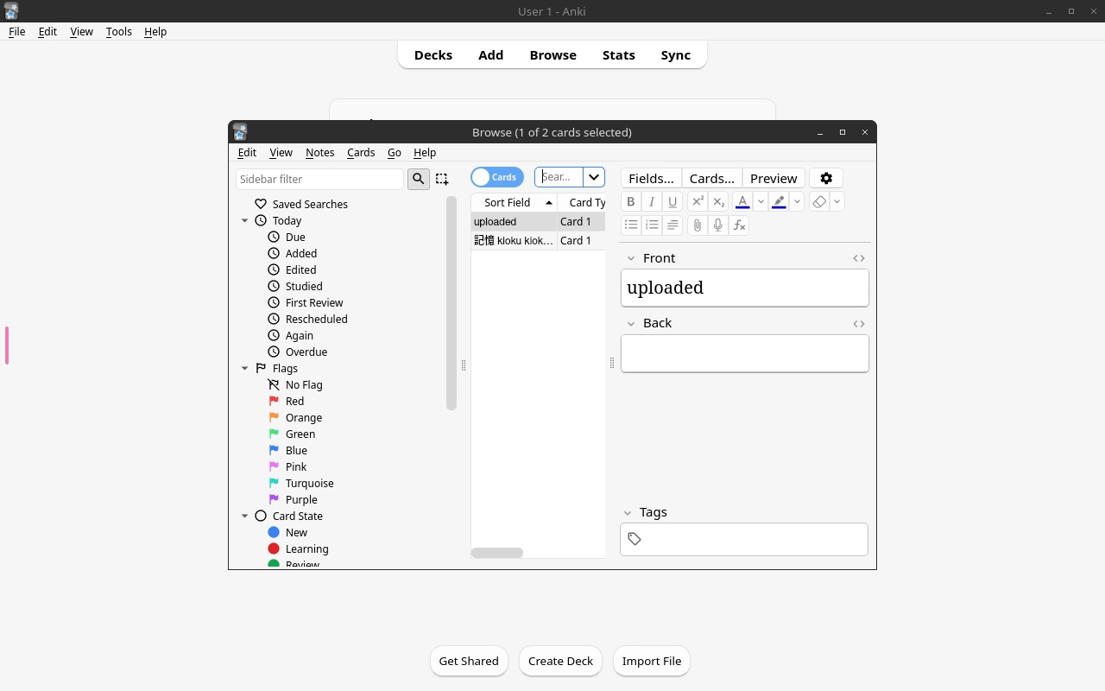Insert an unordered bullet list
This screenshot has width=1105, height=691.
click(631, 225)
